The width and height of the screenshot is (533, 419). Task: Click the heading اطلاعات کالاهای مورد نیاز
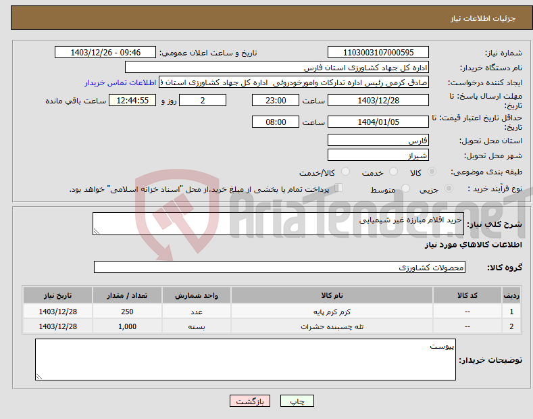pyautogui.click(x=473, y=245)
